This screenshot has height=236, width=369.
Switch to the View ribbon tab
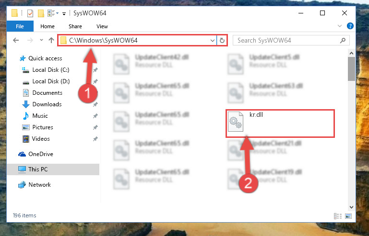(x=102, y=26)
